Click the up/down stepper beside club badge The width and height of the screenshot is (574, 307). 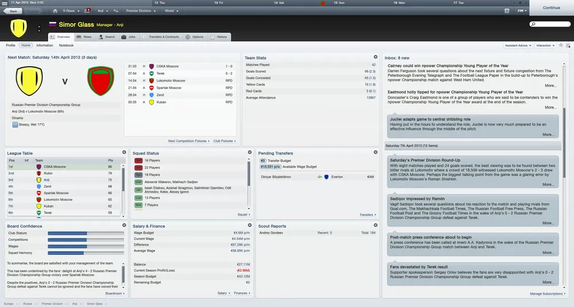(x=39, y=29)
